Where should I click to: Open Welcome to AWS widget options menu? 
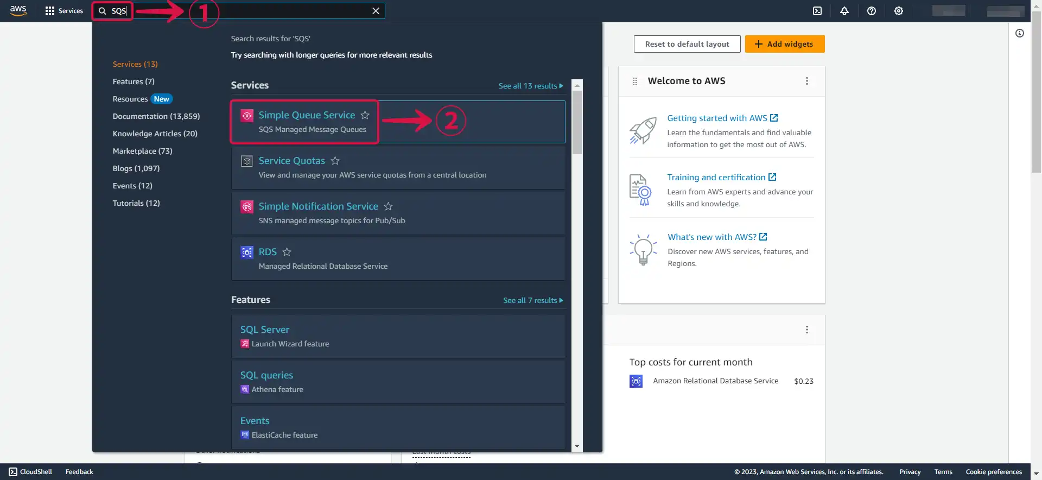807,81
